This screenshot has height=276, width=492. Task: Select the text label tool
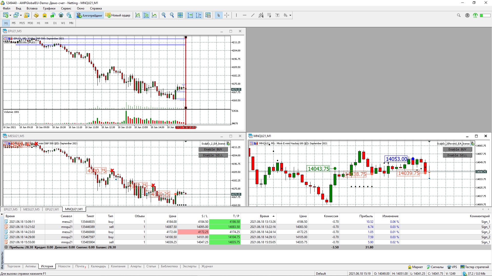[277, 15]
